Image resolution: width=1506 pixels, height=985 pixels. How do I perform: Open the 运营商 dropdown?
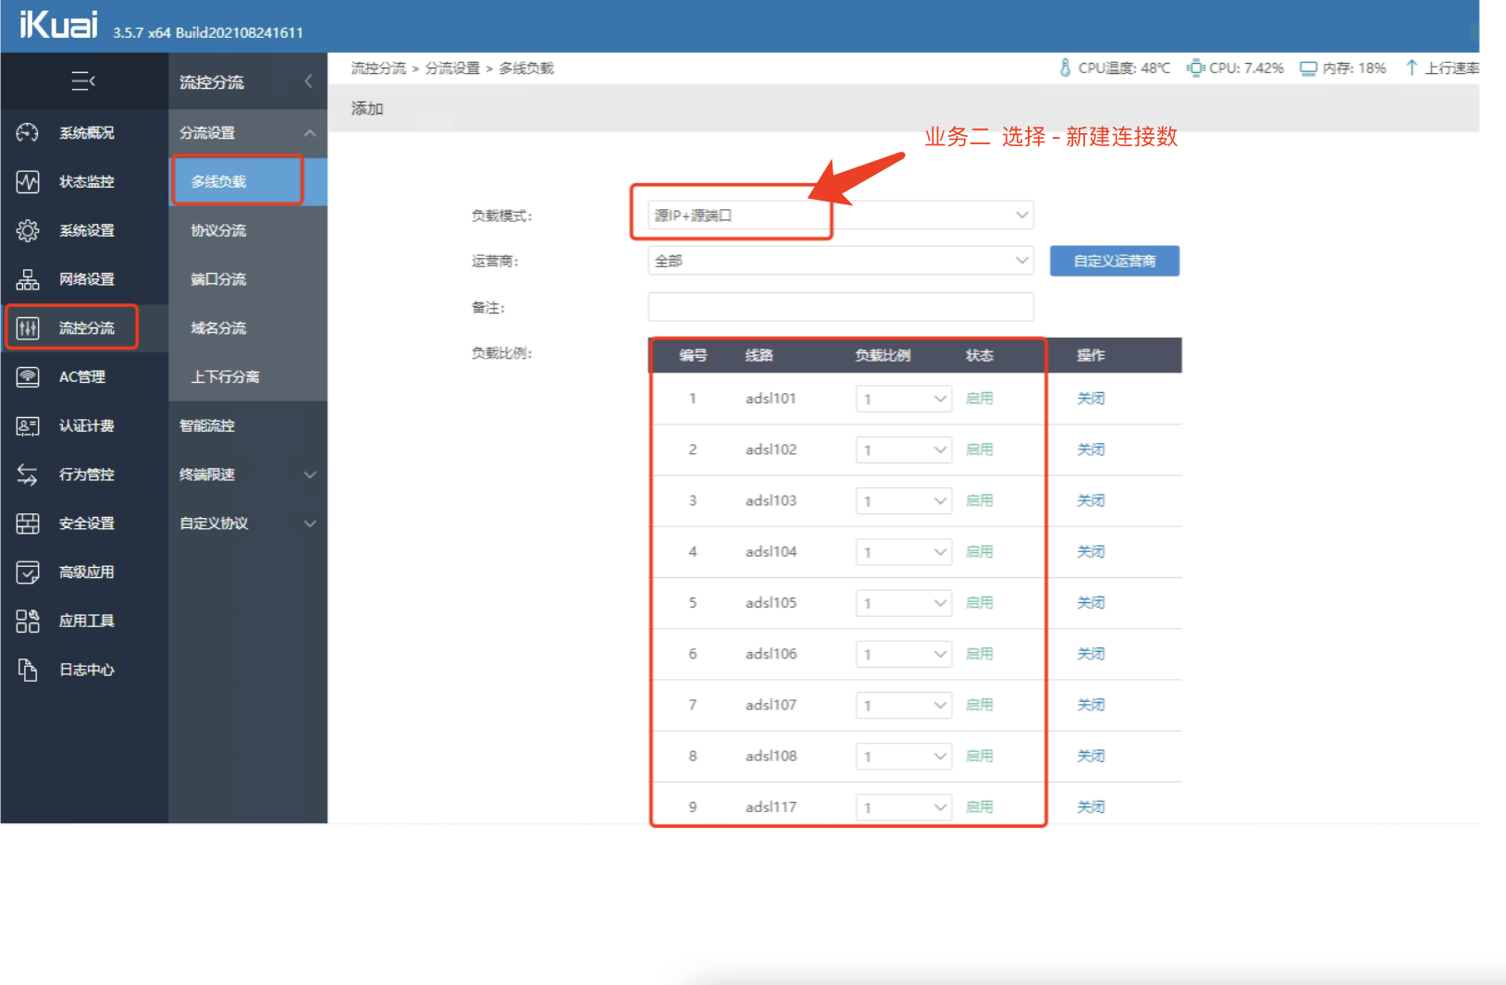[841, 261]
